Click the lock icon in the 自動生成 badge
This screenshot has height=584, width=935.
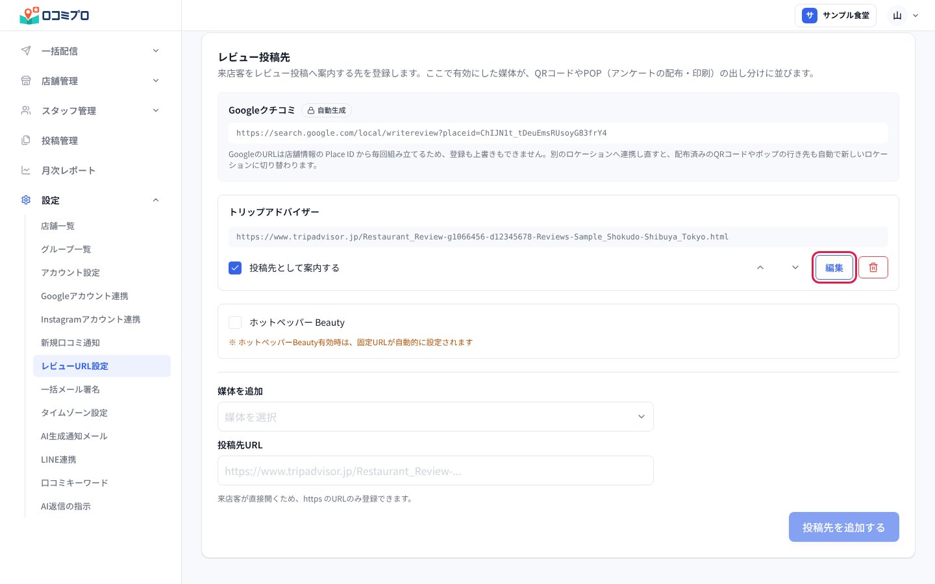tap(311, 110)
